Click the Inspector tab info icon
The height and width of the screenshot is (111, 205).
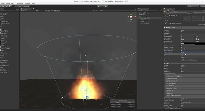click(165, 9)
